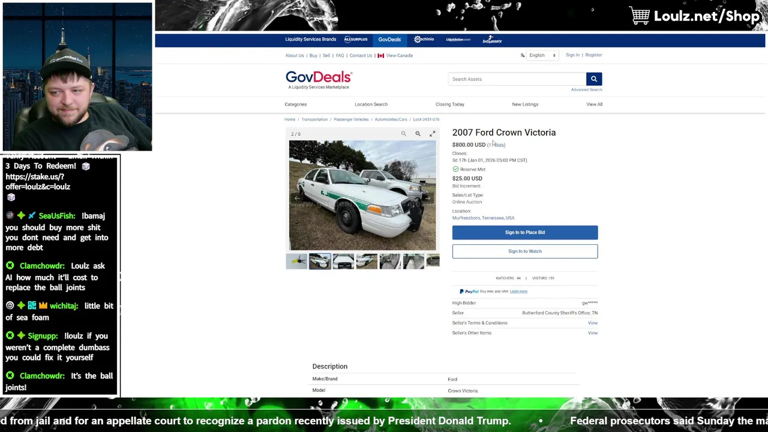The image size is (768, 432).
Task: Open the Closing Today menu item
Action: click(x=450, y=104)
